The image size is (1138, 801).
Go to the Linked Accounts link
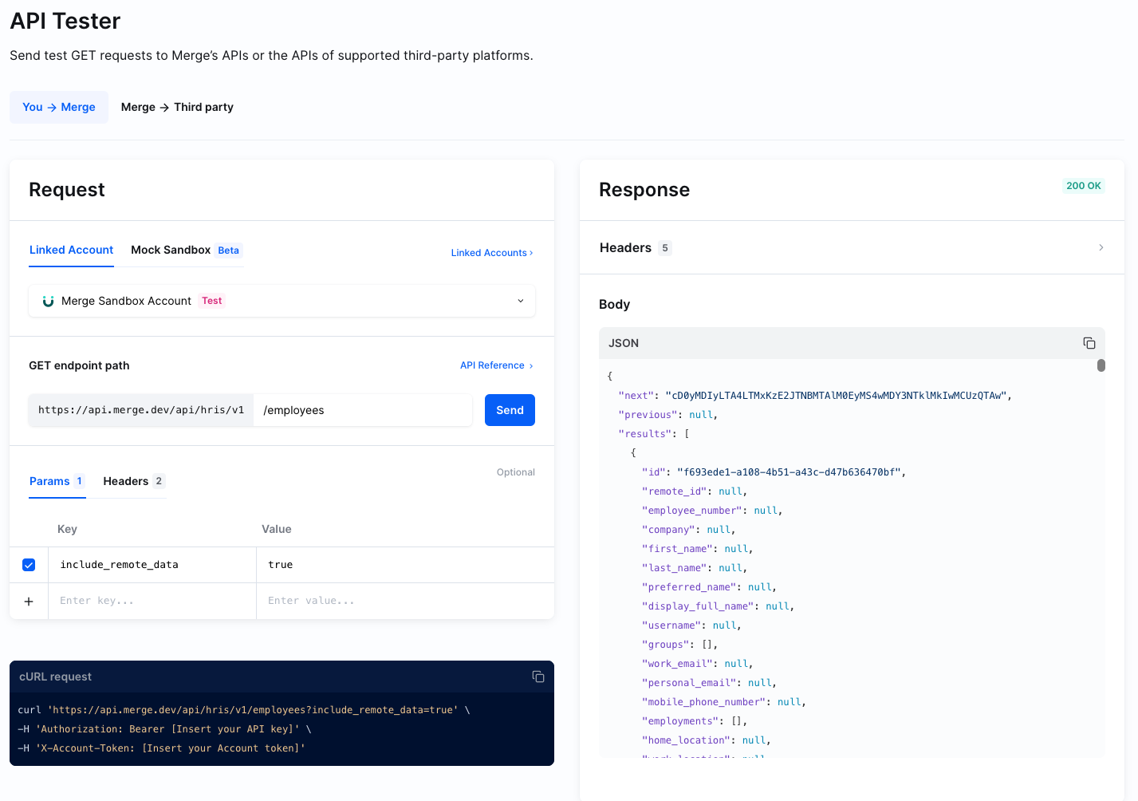[491, 253]
